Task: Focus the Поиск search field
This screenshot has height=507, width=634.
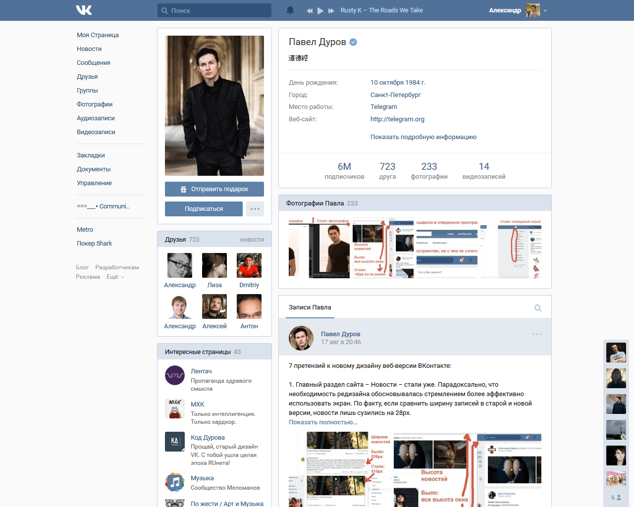Action: 214,10
